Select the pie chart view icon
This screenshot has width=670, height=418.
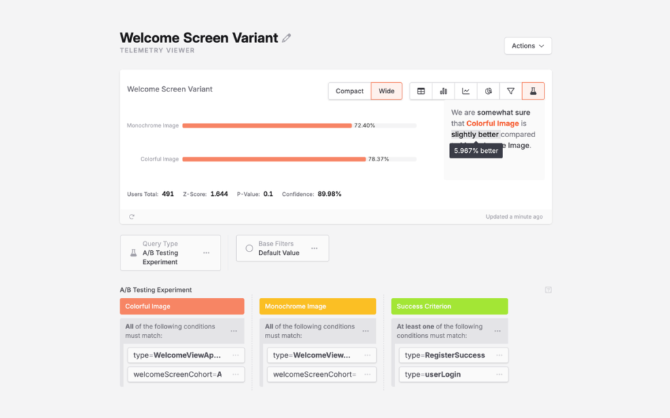coord(488,91)
